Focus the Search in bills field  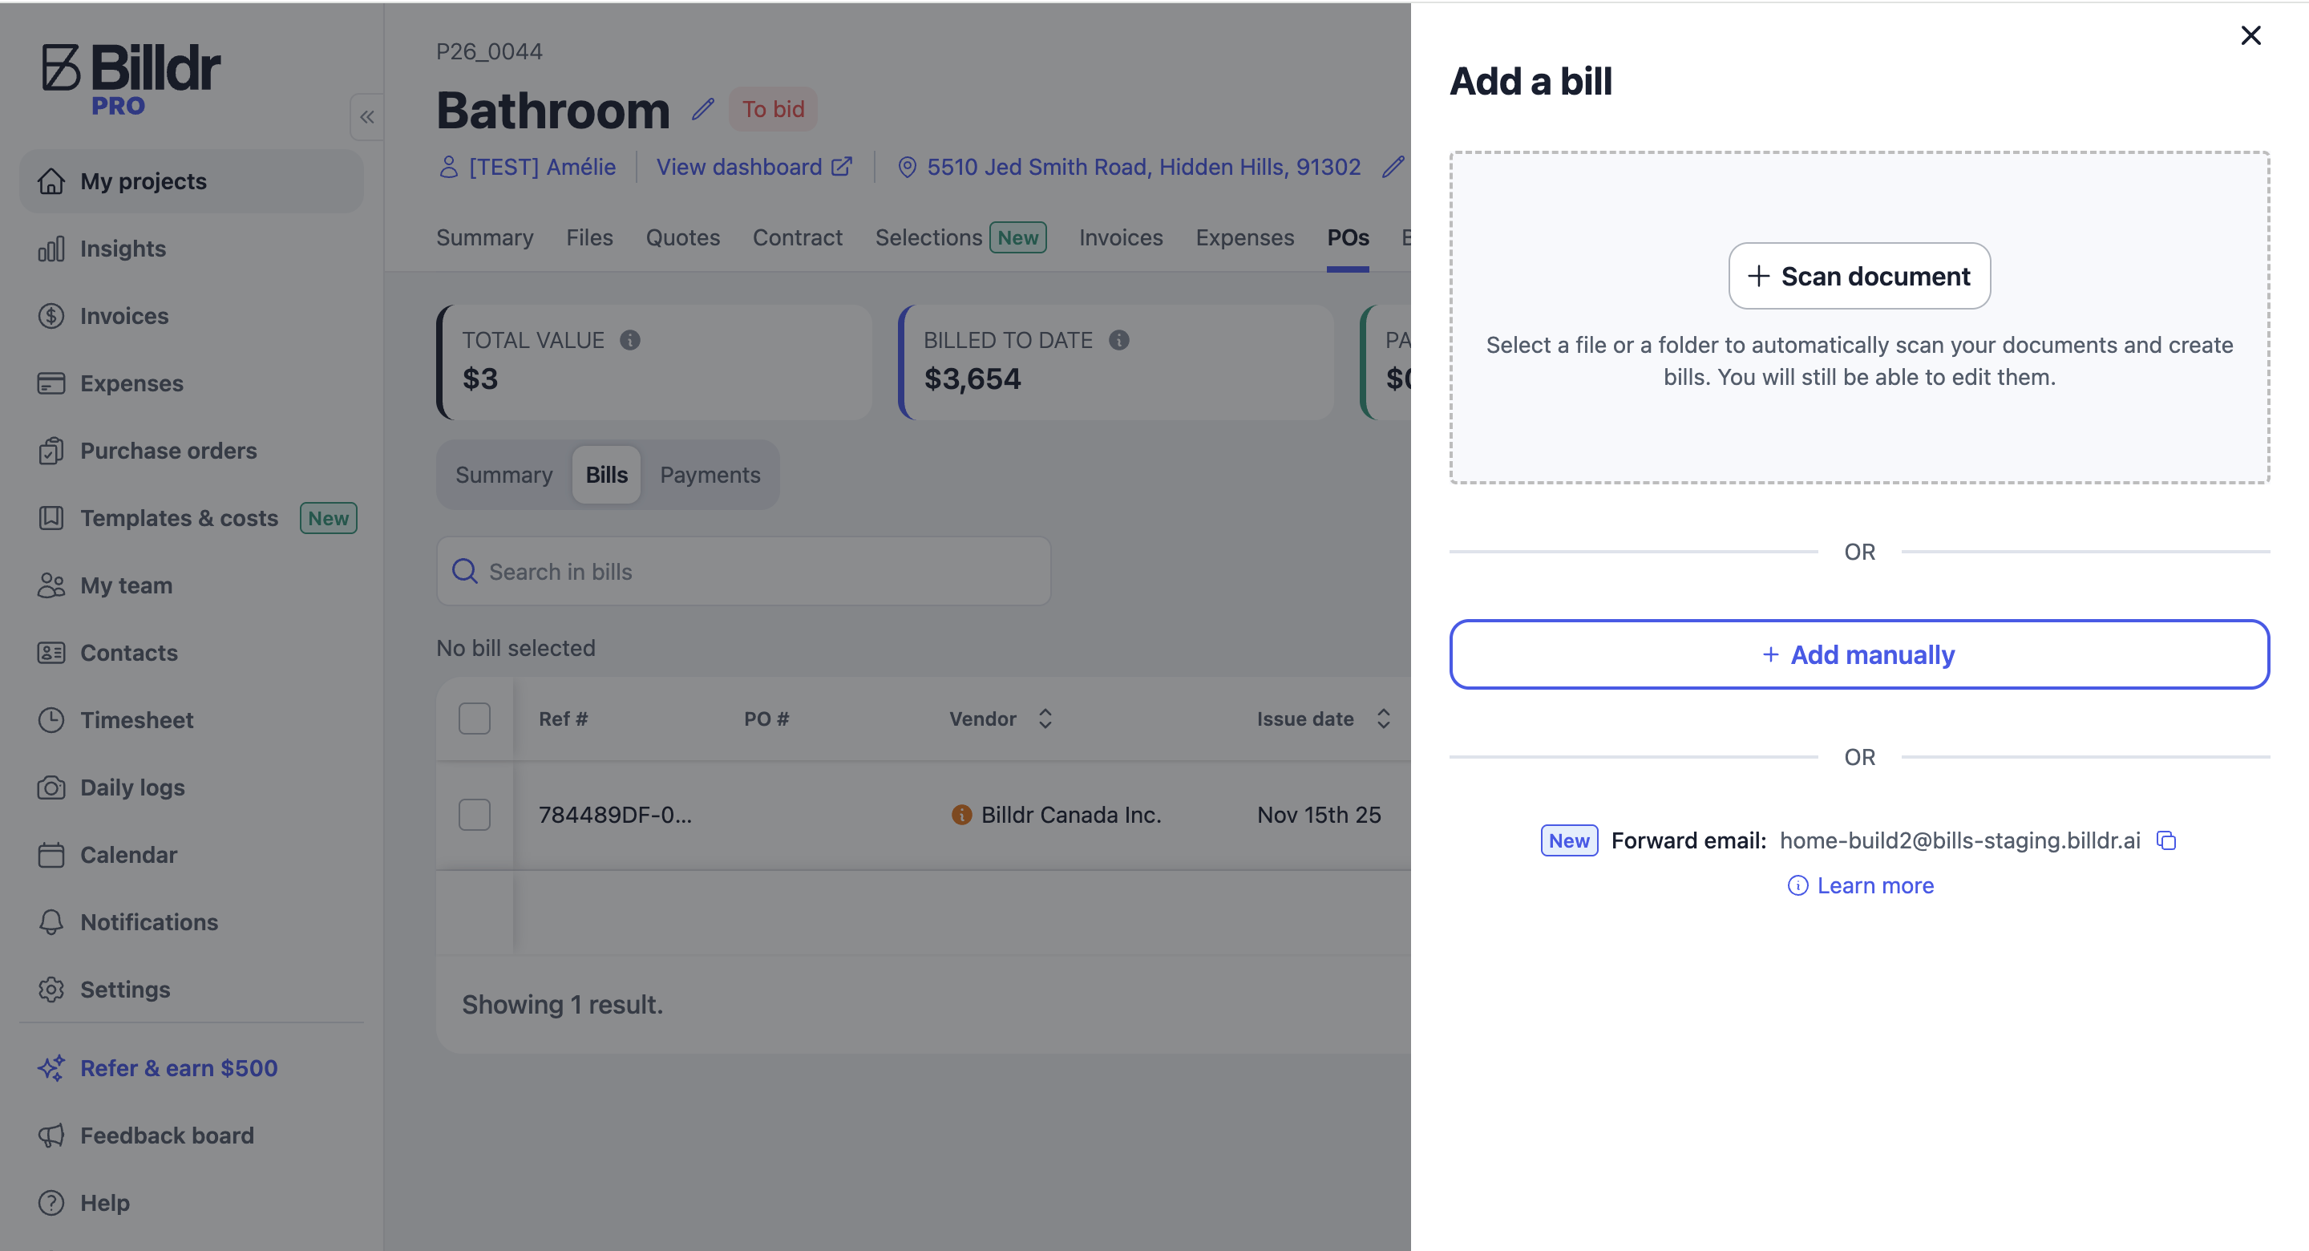(743, 571)
